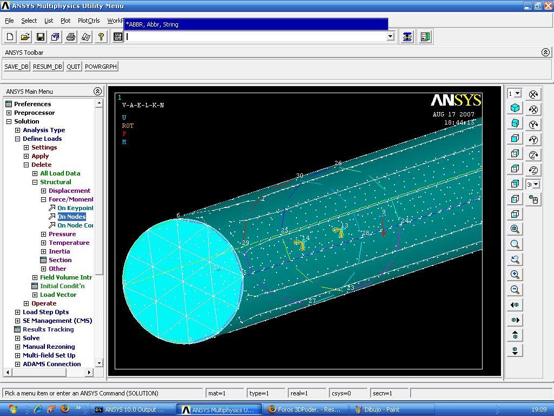The height and width of the screenshot is (416, 554).
Task: Click the SAVE_DB button
Action: click(17, 67)
